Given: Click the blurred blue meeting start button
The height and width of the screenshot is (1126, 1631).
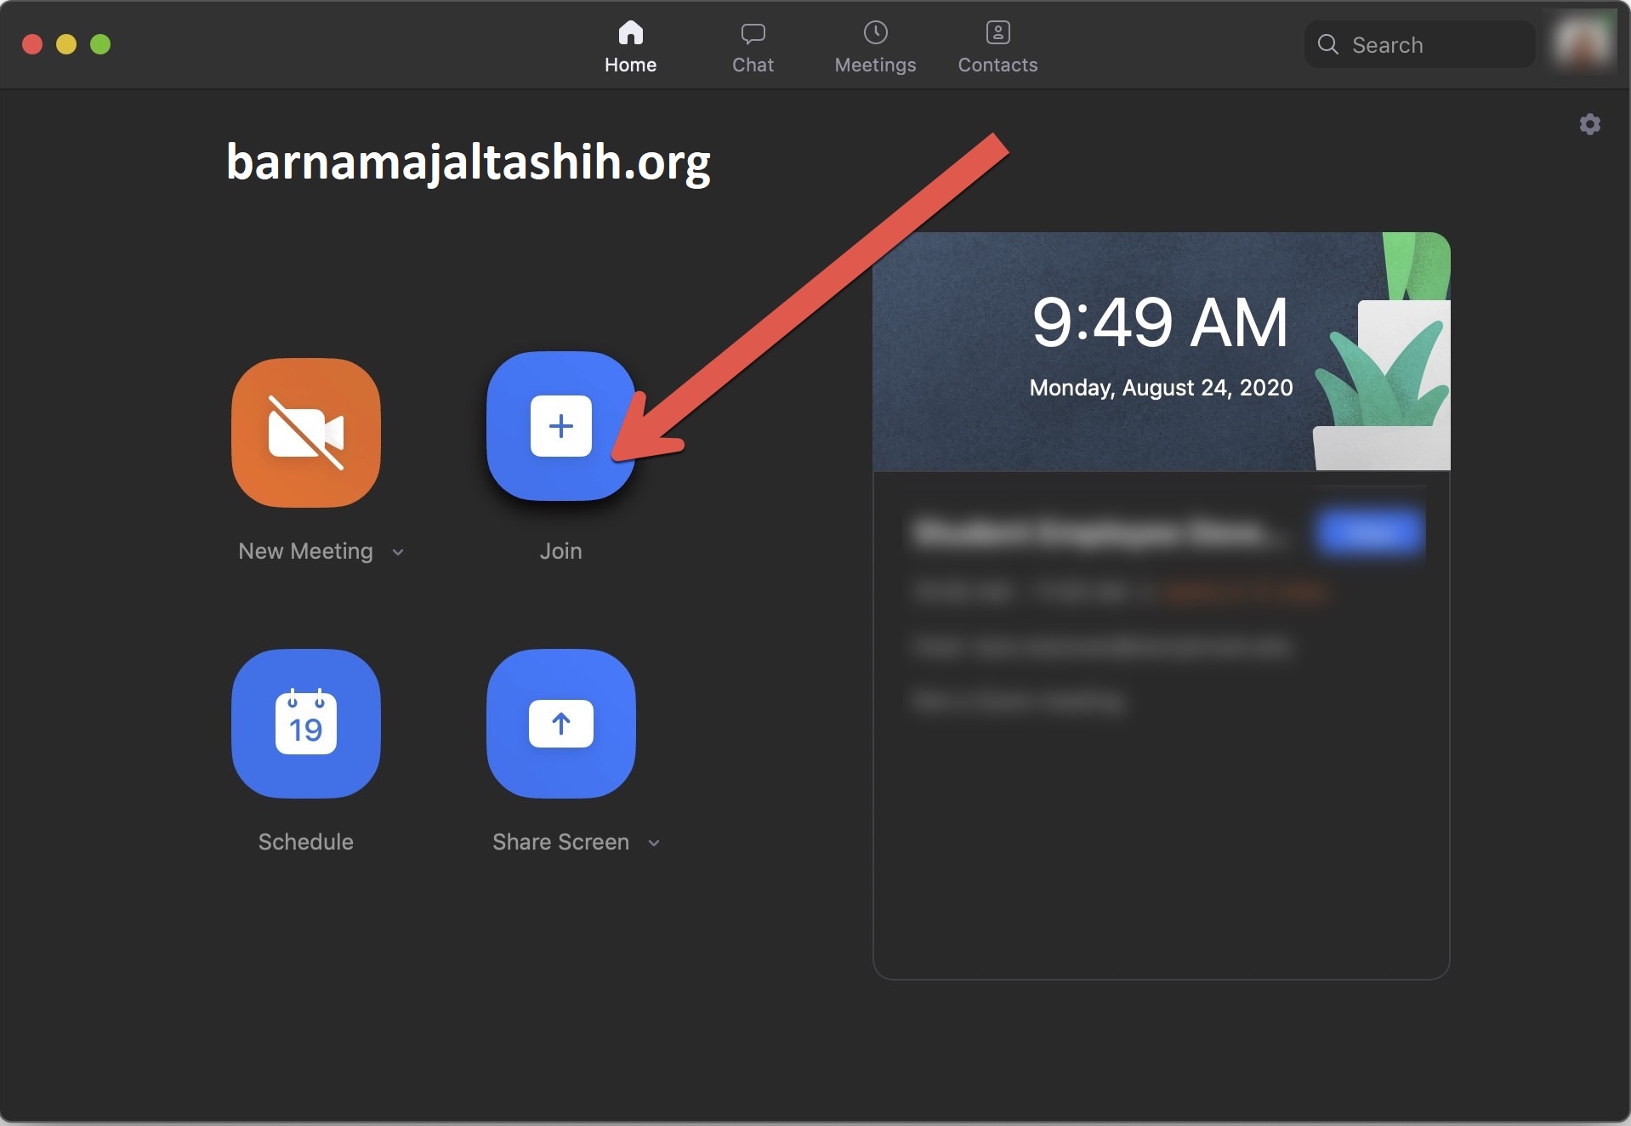Looking at the screenshot, I should click(x=1370, y=532).
